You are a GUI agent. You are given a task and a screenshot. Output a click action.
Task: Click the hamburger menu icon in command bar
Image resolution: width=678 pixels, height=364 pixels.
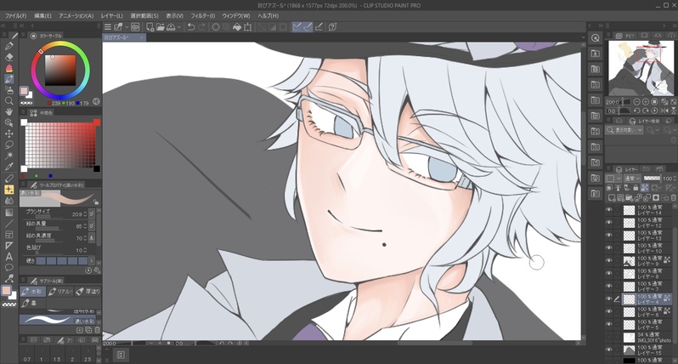click(x=108, y=27)
